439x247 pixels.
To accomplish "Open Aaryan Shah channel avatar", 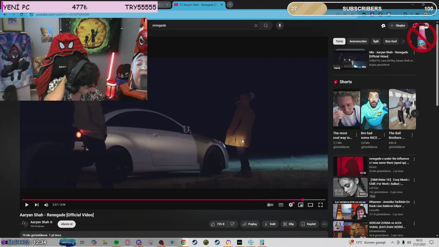I will coord(24,224).
